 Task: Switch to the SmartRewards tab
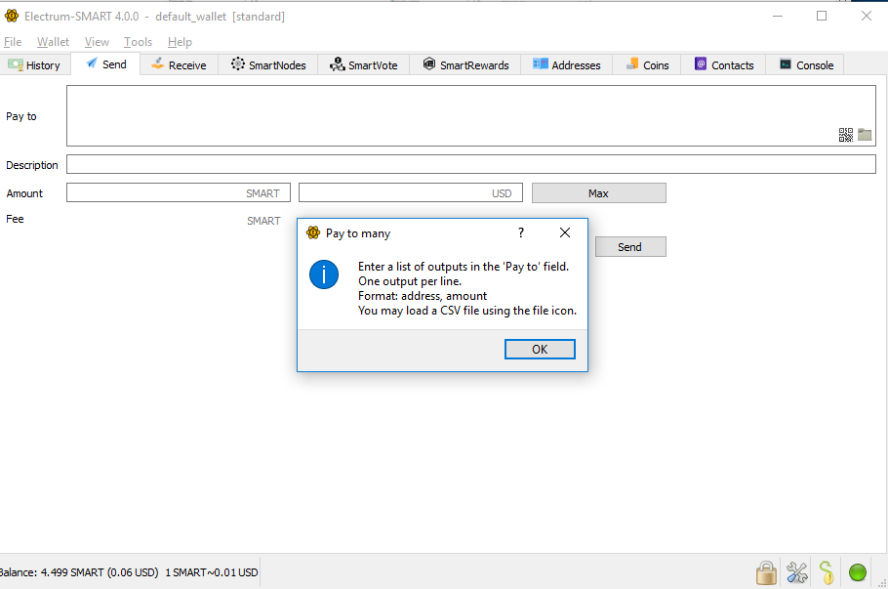click(464, 65)
